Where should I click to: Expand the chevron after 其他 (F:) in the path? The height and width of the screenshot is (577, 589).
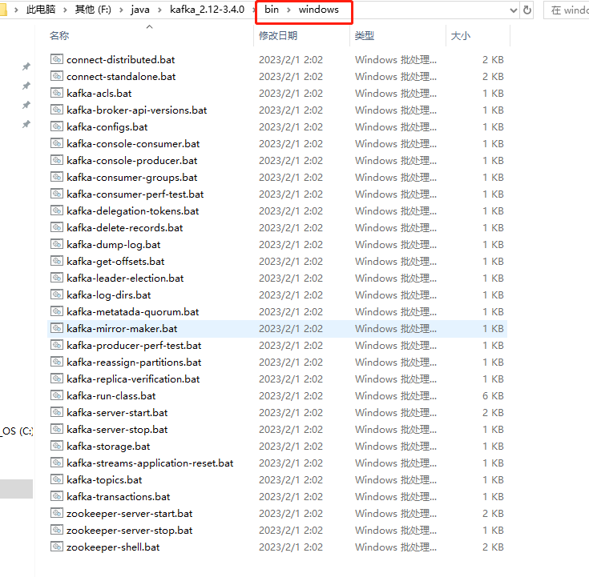tap(121, 10)
